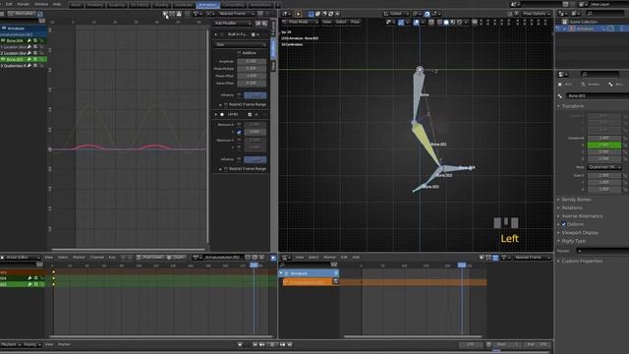629x354 pixels.
Task: Toggle visibility of Bone.004 channel
Action: (3, 40)
